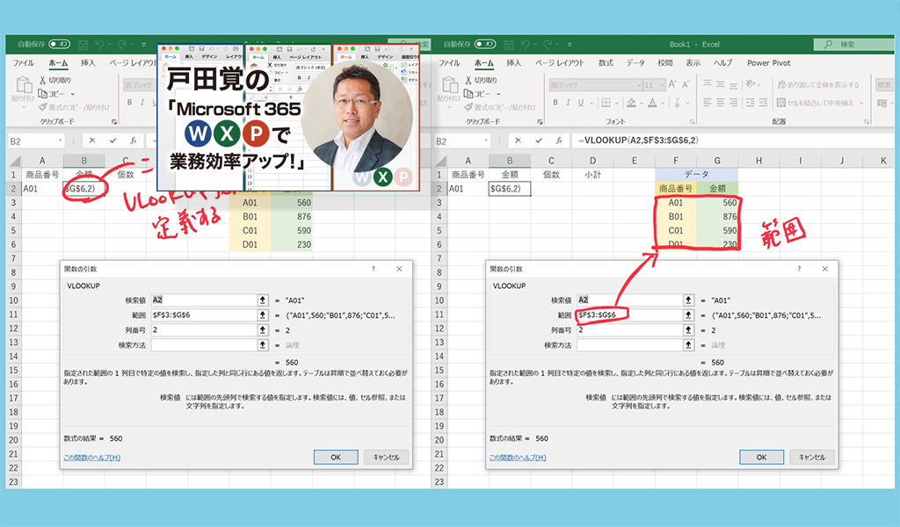This screenshot has width=900, height=527.
Task: Click Increase Indent icon in right window
Action: coord(763,103)
